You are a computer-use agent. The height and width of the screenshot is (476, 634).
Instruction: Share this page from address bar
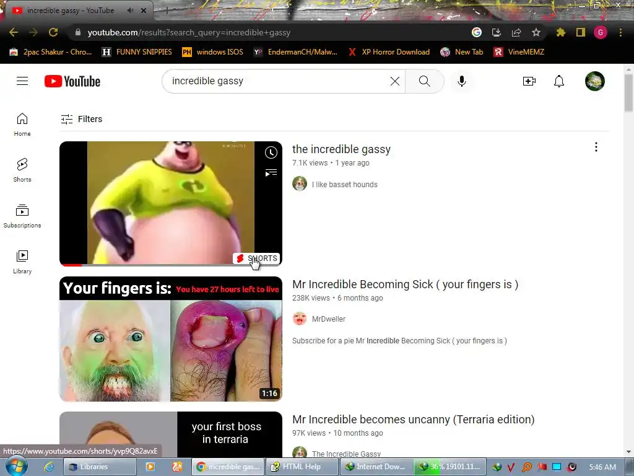click(516, 32)
